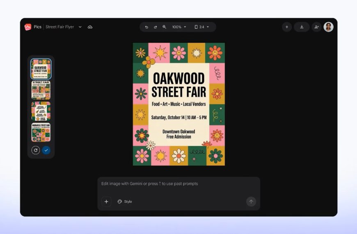Redo the last action
The image size is (357, 234).
(155, 27)
